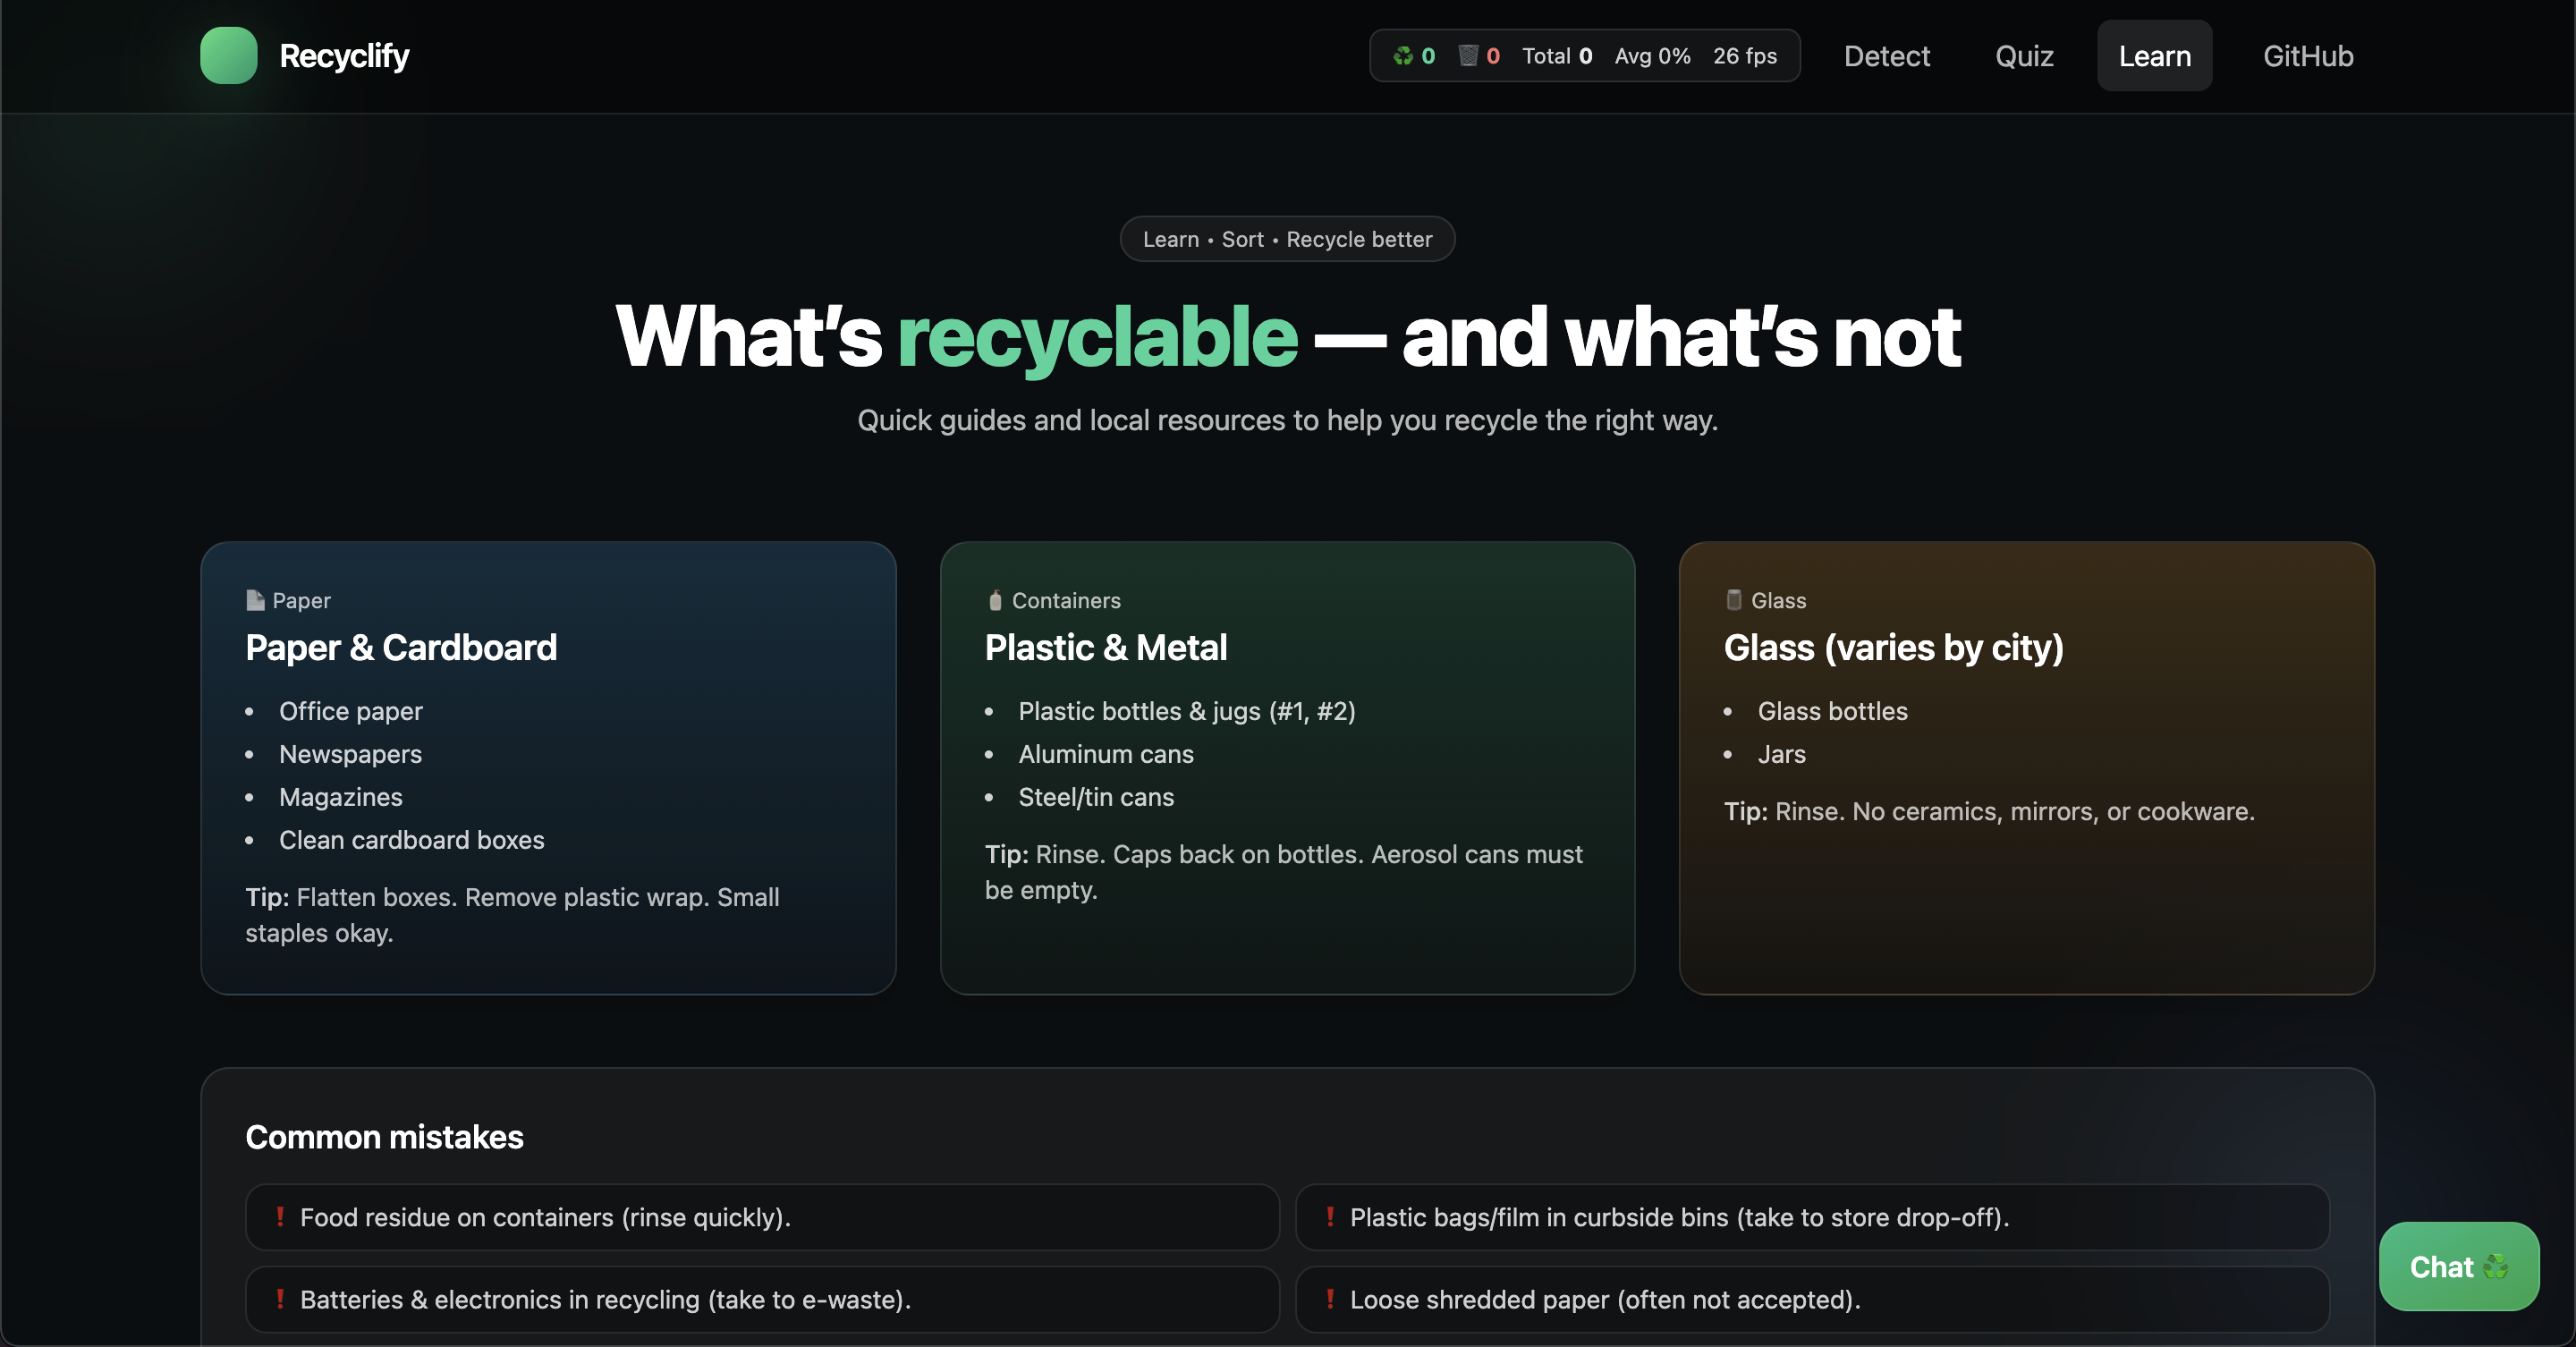This screenshot has height=1347, width=2576.
Task: Click exclamation icon beside Batteries & electronics
Action: (280, 1299)
